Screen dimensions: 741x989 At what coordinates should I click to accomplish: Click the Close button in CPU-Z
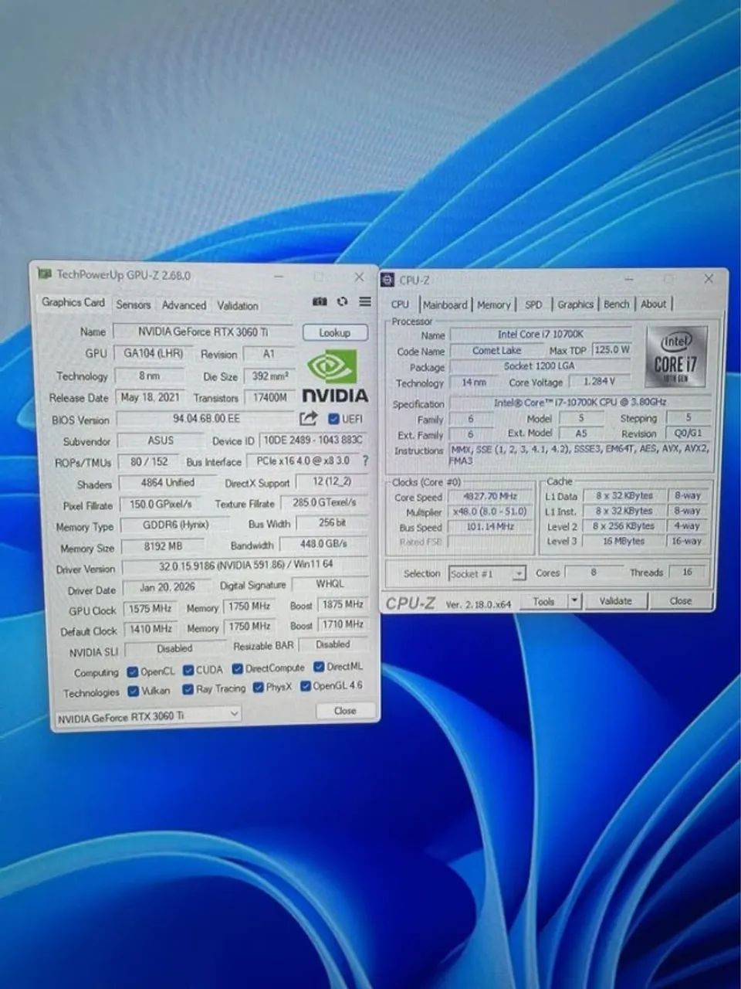(681, 600)
